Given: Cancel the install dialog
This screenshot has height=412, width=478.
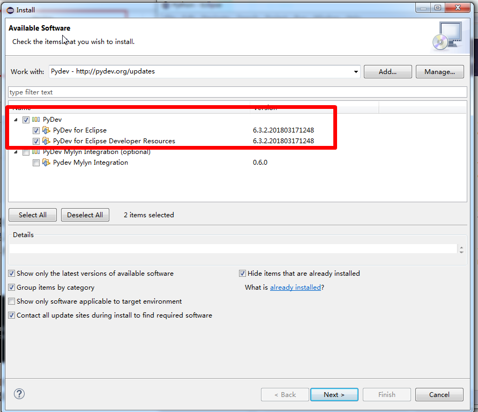Looking at the screenshot, I should pos(439,395).
